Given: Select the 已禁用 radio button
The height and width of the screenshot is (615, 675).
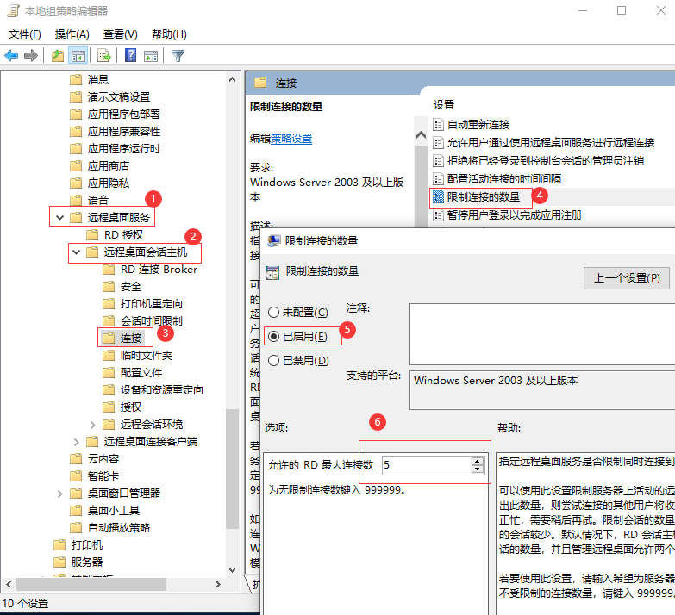Looking at the screenshot, I should 274,361.
